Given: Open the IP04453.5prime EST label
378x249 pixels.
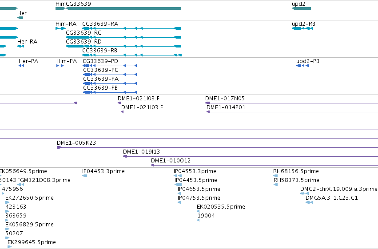Looking at the screenshot, I should tap(196, 180).
